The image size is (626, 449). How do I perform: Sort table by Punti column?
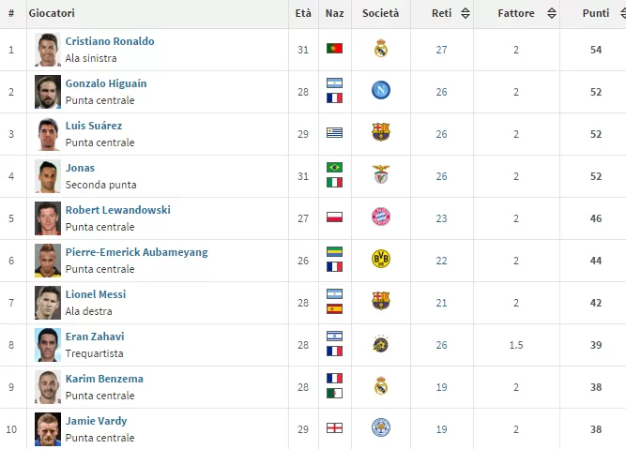click(x=596, y=13)
